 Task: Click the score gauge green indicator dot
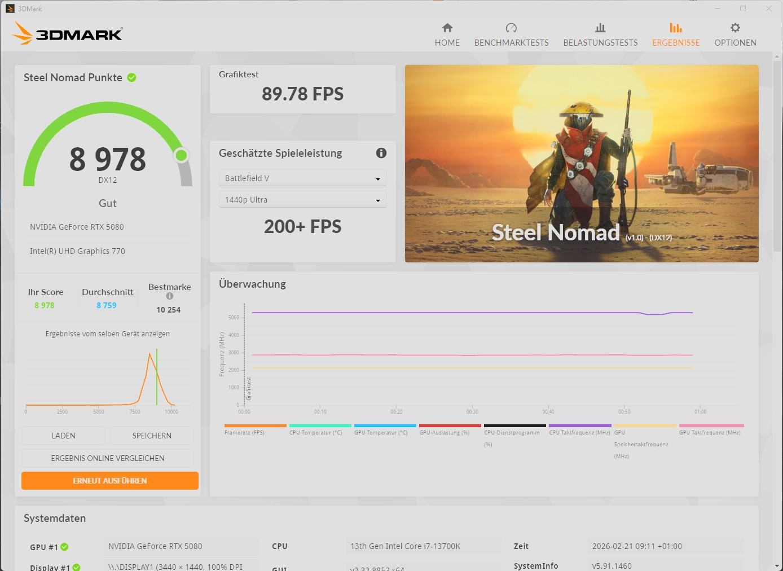[x=181, y=155]
